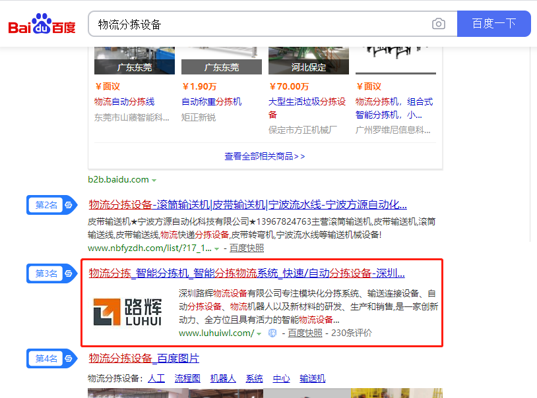
Task: Open the 河北保定 product image
Action: tap(309, 61)
